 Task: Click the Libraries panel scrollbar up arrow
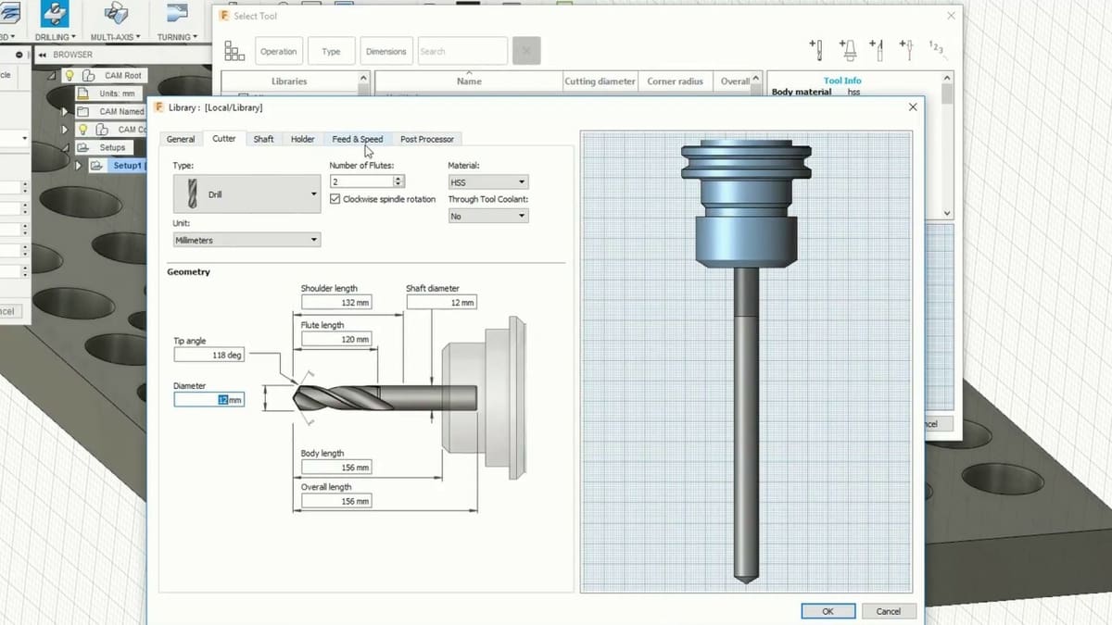362,79
